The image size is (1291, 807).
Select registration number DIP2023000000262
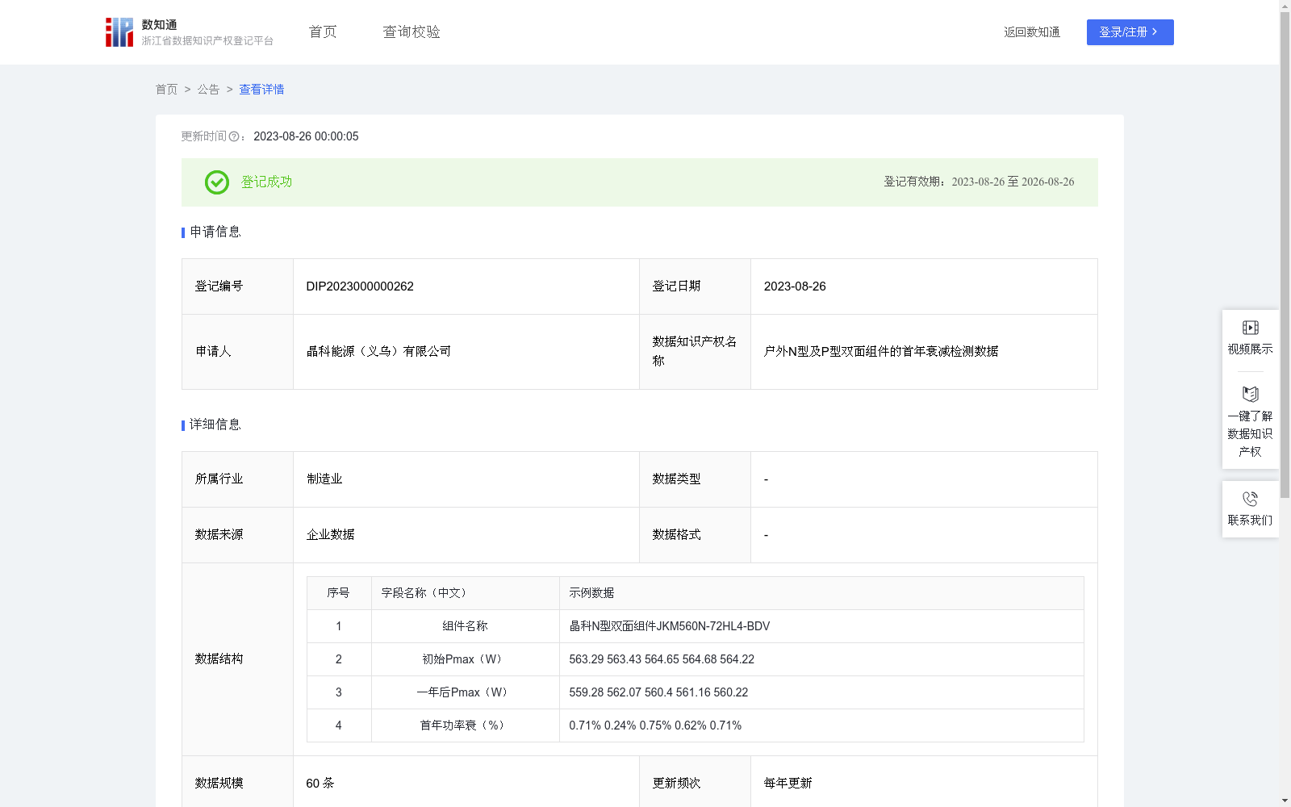coord(360,286)
